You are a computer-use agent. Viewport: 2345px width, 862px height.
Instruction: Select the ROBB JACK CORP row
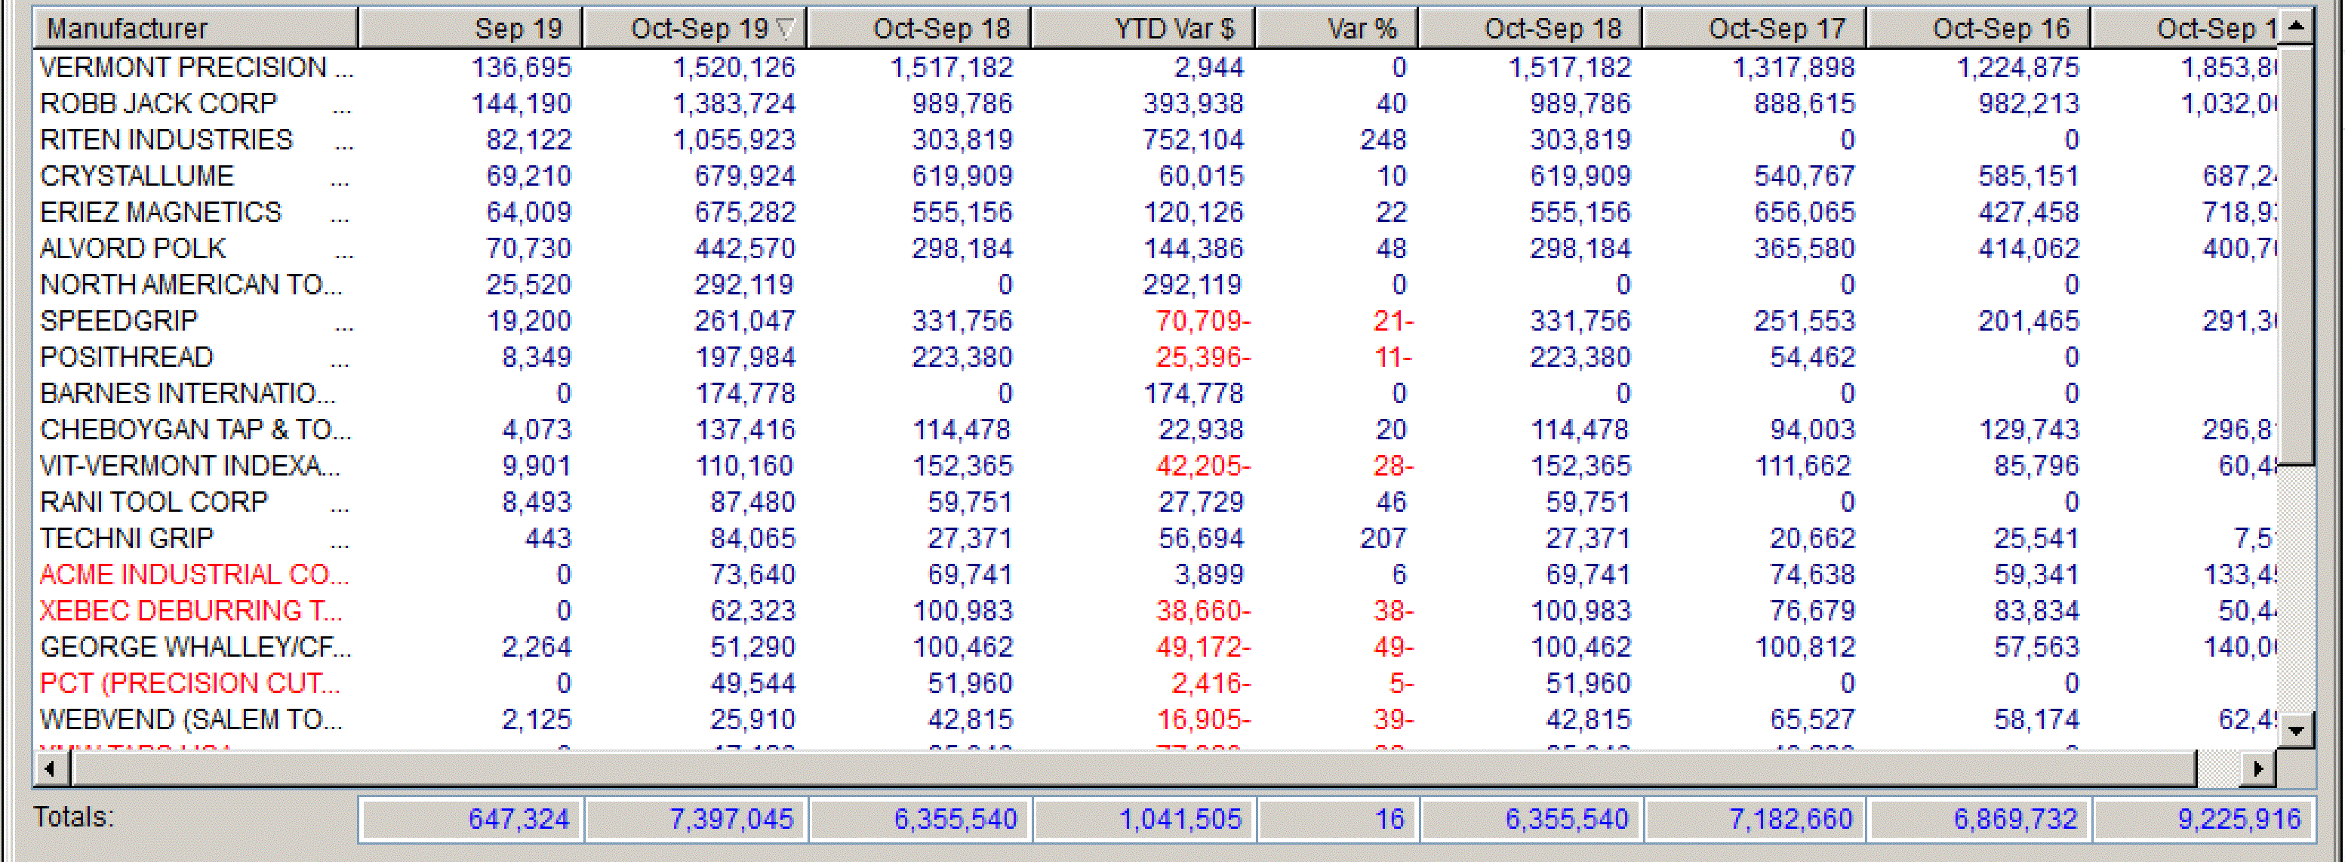(1156, 103)
